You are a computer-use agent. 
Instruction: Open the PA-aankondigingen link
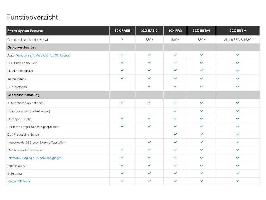coord(48,158)
